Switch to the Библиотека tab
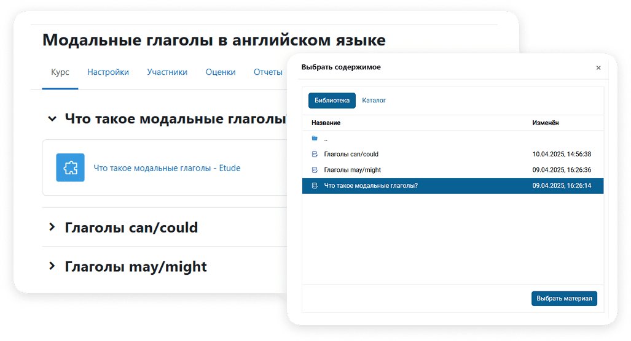The image size is (631, 341). click(x=332, y=101)
